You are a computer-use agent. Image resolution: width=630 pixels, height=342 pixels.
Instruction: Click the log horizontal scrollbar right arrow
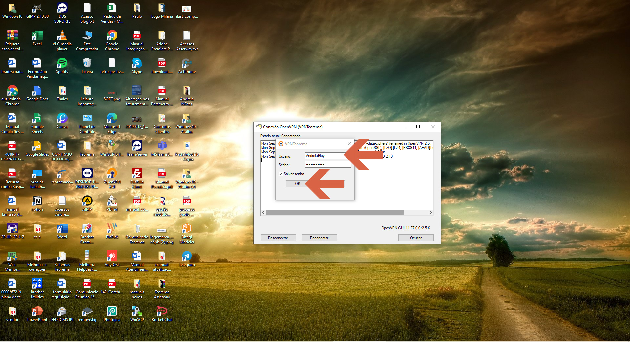point(431,213)
